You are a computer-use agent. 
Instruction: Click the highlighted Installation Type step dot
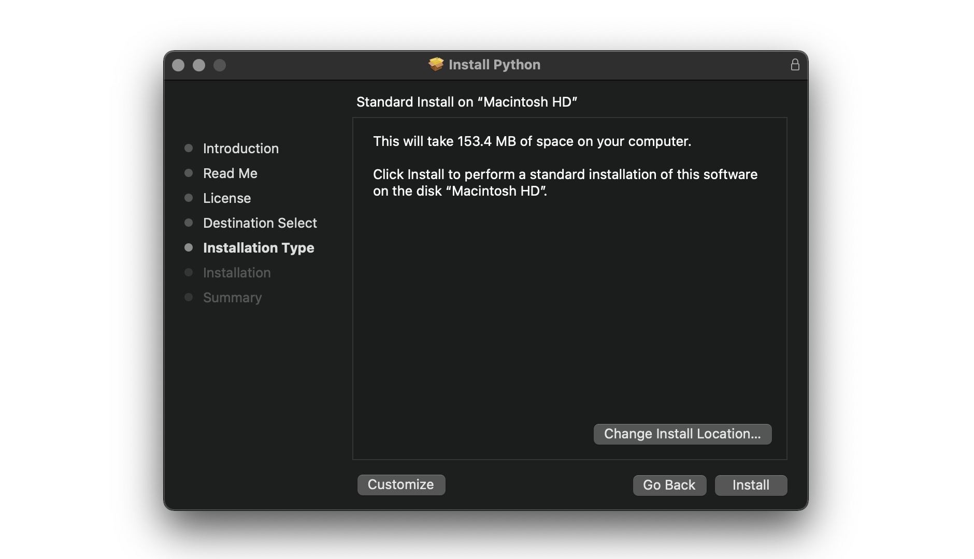(x=189, y=247)
